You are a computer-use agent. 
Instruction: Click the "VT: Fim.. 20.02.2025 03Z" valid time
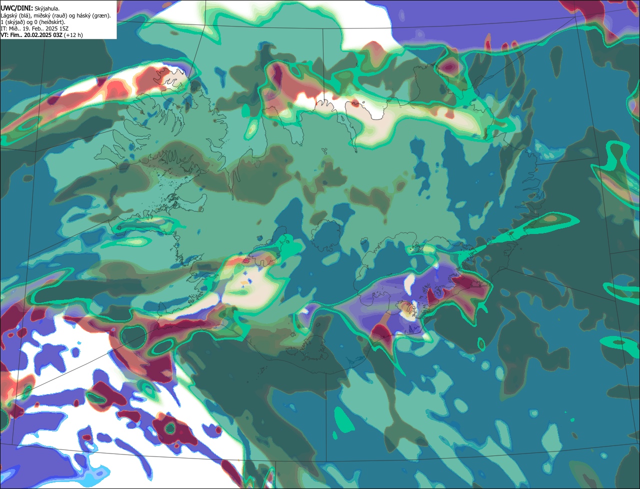coord(31,35)
